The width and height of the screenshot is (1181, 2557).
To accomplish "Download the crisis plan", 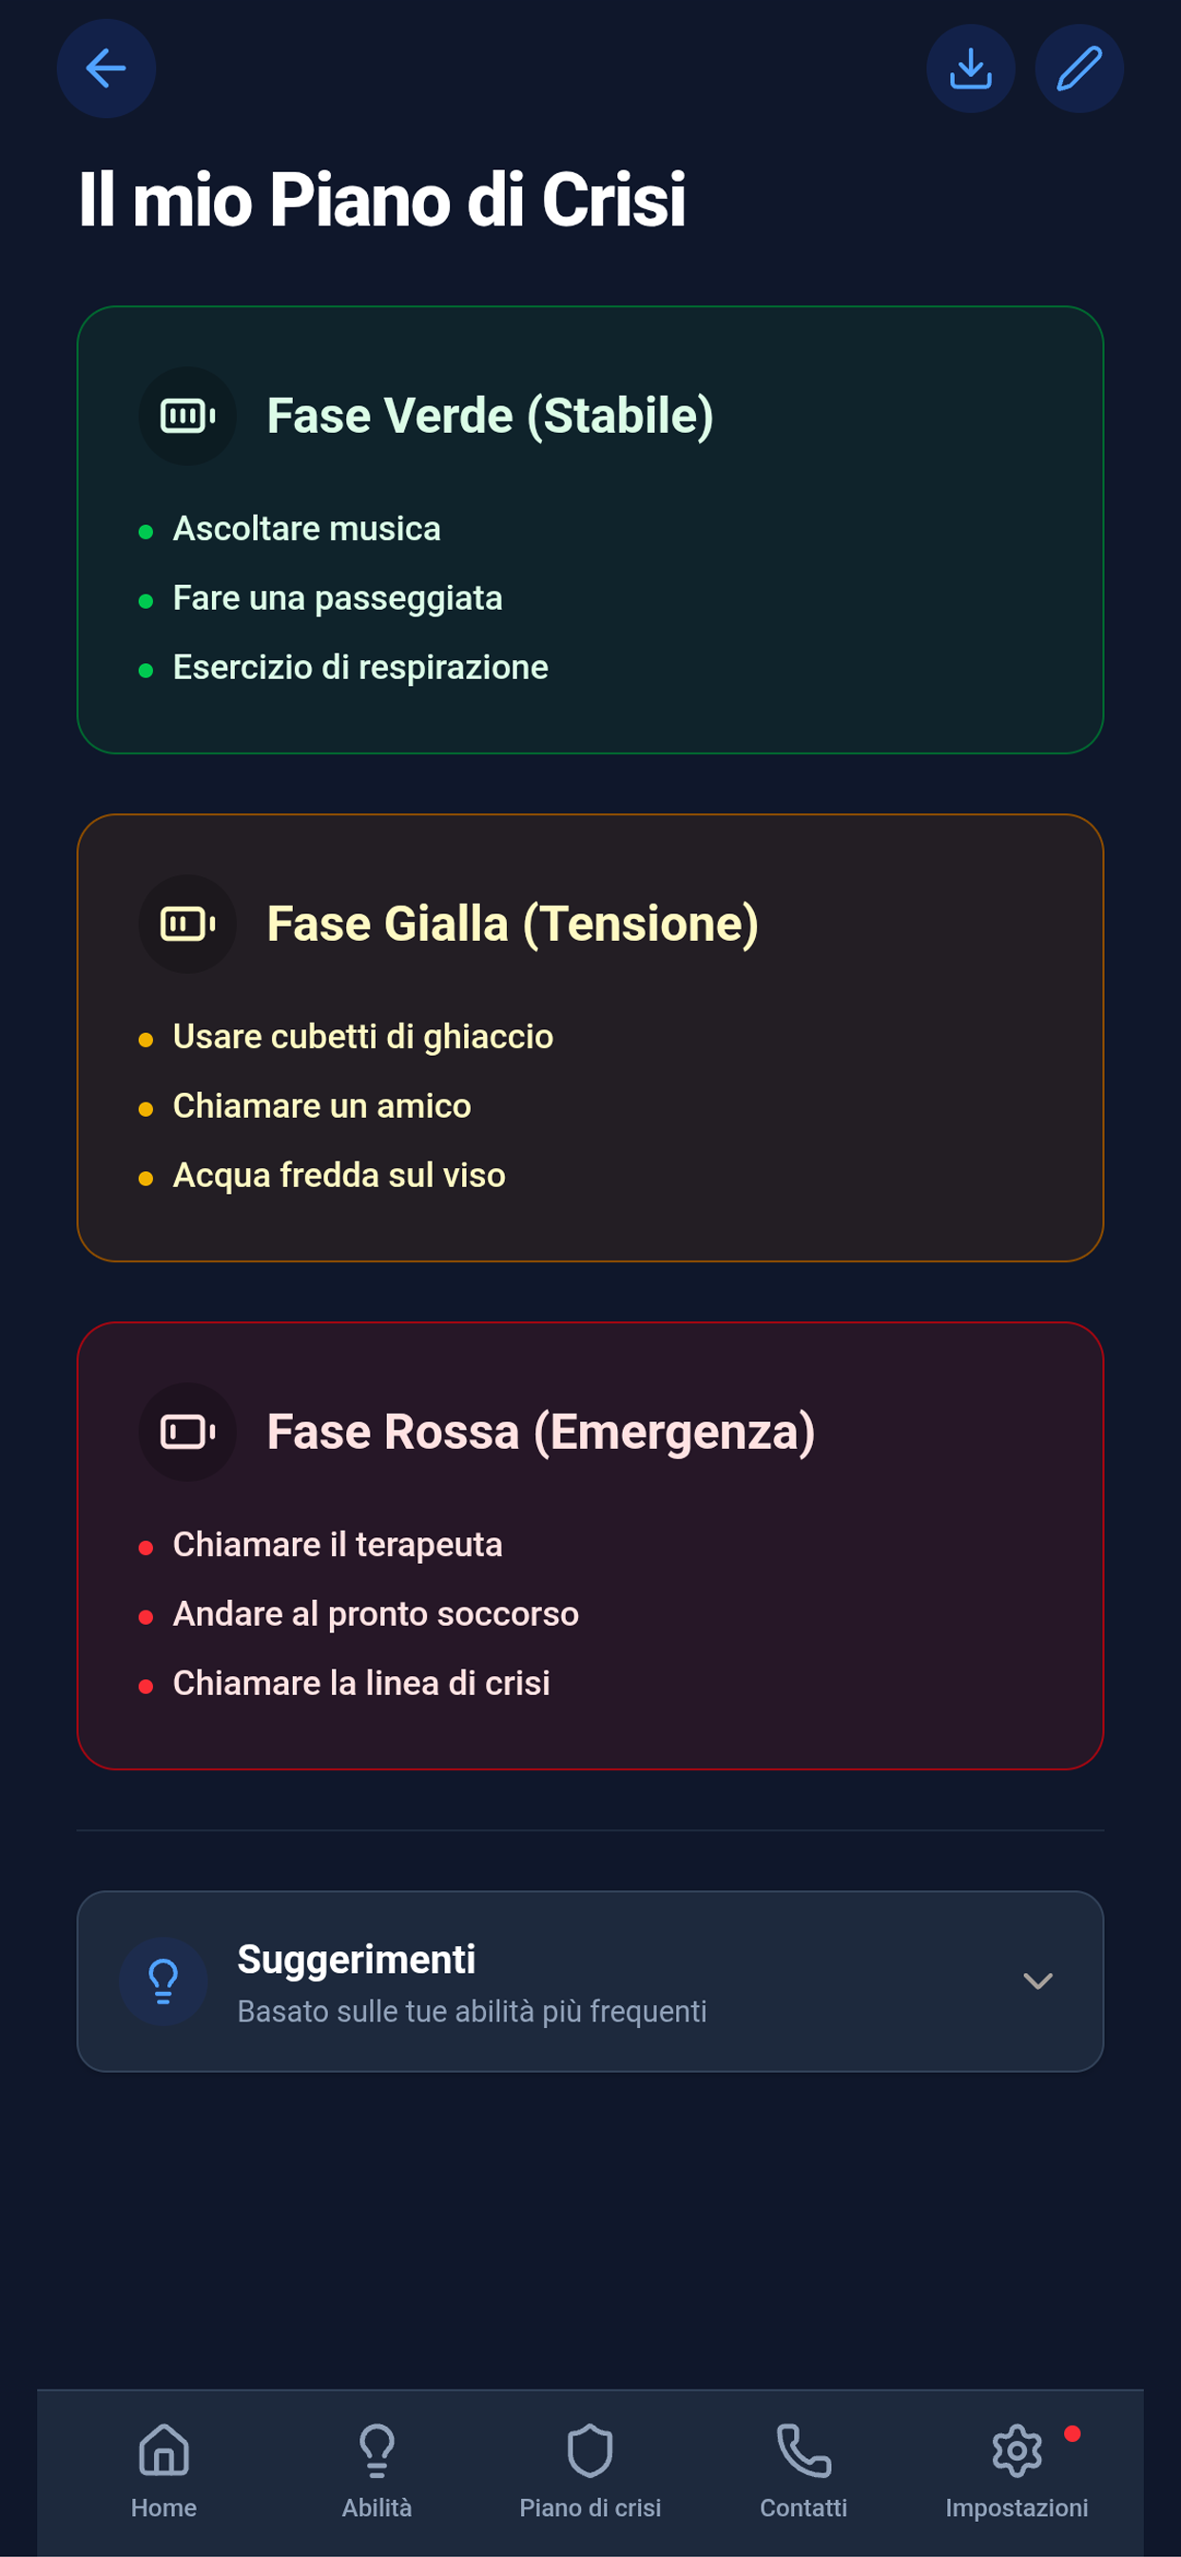I will (972, 68).
